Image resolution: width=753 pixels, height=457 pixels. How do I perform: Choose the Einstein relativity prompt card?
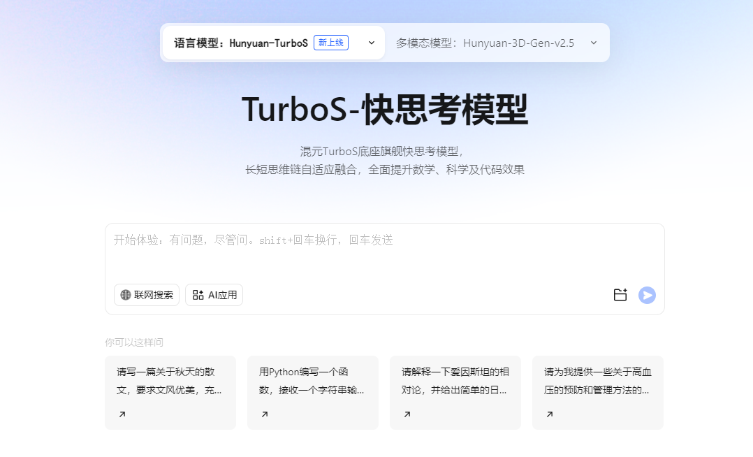click(455, 393)
